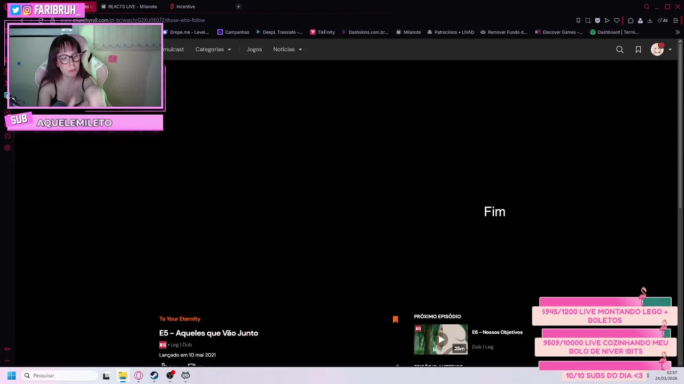684x384 pixels.
Task: Click the taskbar clock and date
Action: tap(666, 375)
